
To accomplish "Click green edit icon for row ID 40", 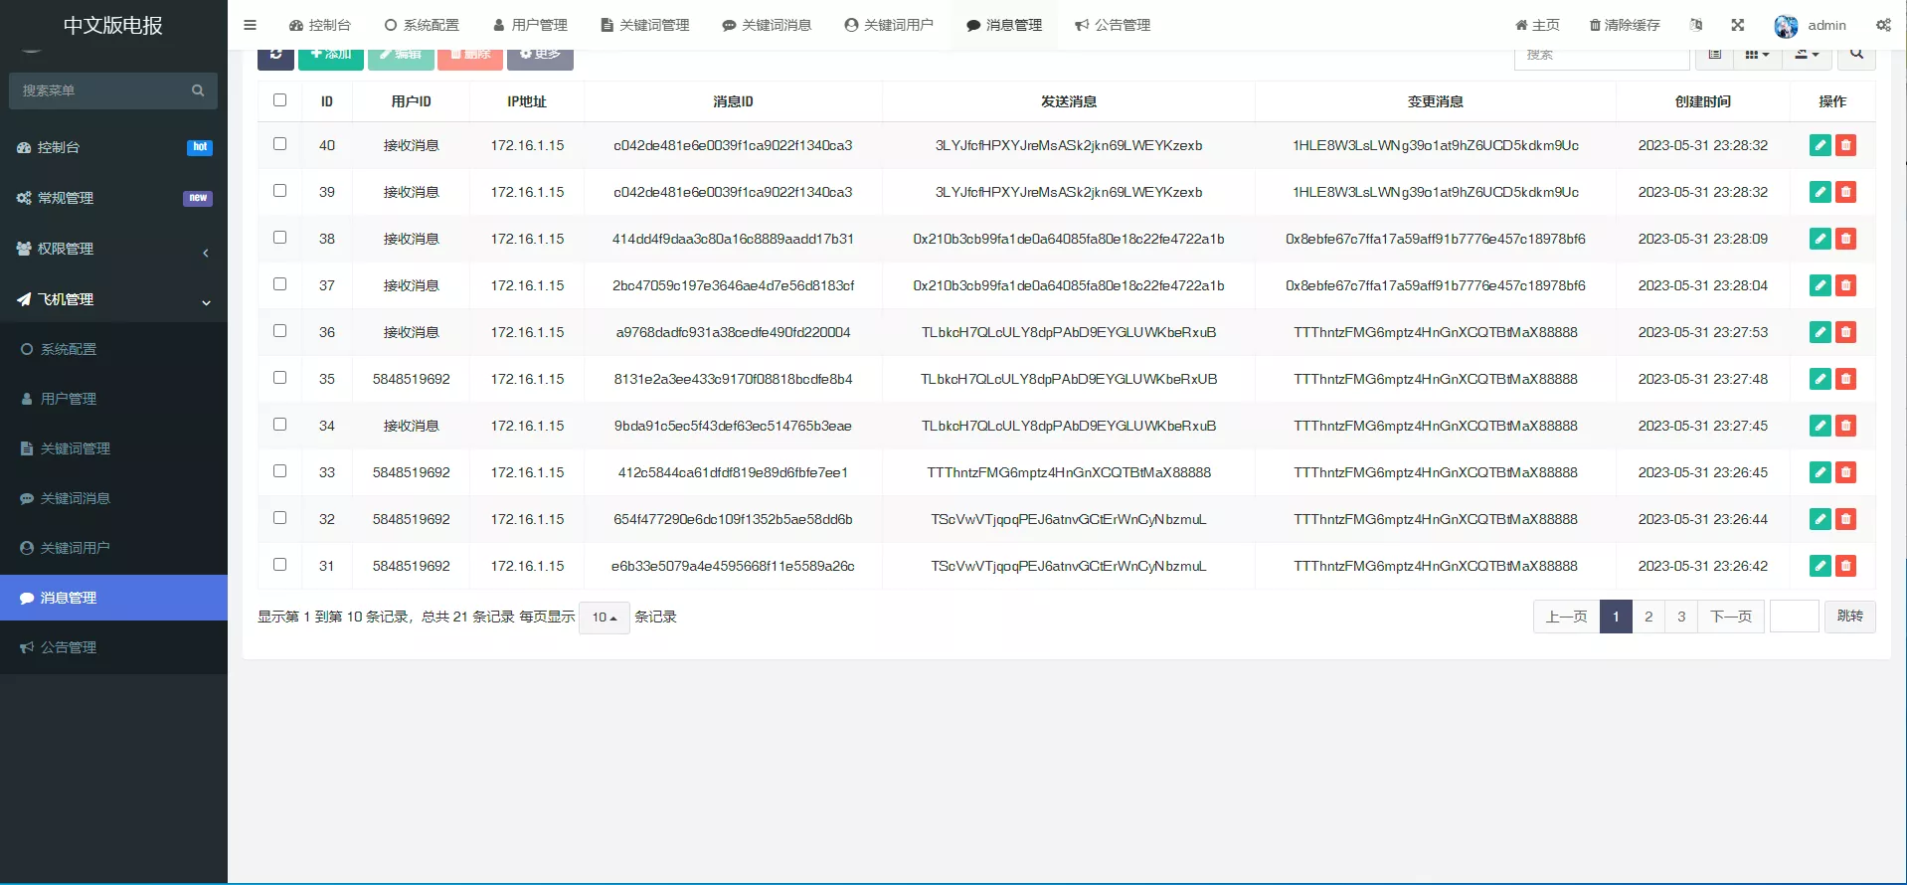I will 1820,145.
